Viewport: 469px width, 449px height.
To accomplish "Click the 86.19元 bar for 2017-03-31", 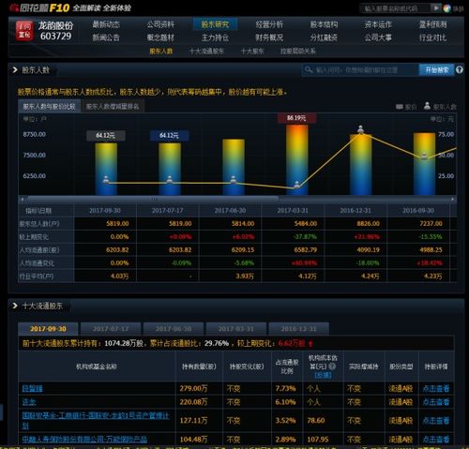I will (297, 159).
